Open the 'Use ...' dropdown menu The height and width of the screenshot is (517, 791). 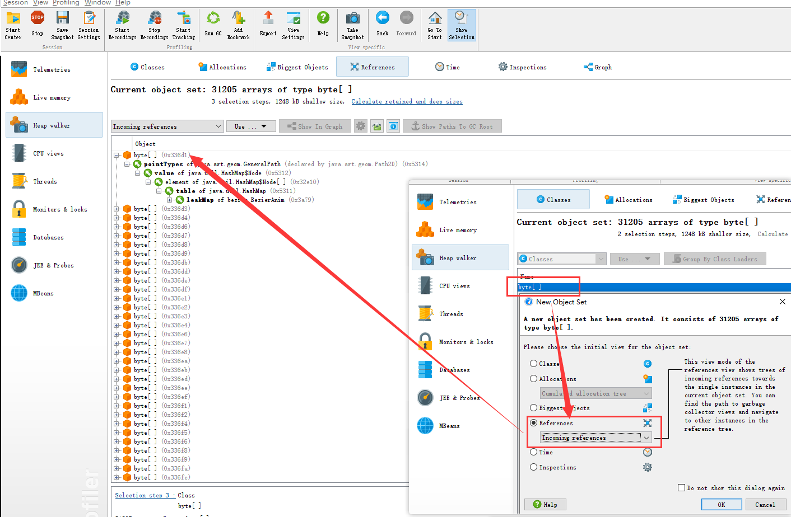(x=250, y=126)
